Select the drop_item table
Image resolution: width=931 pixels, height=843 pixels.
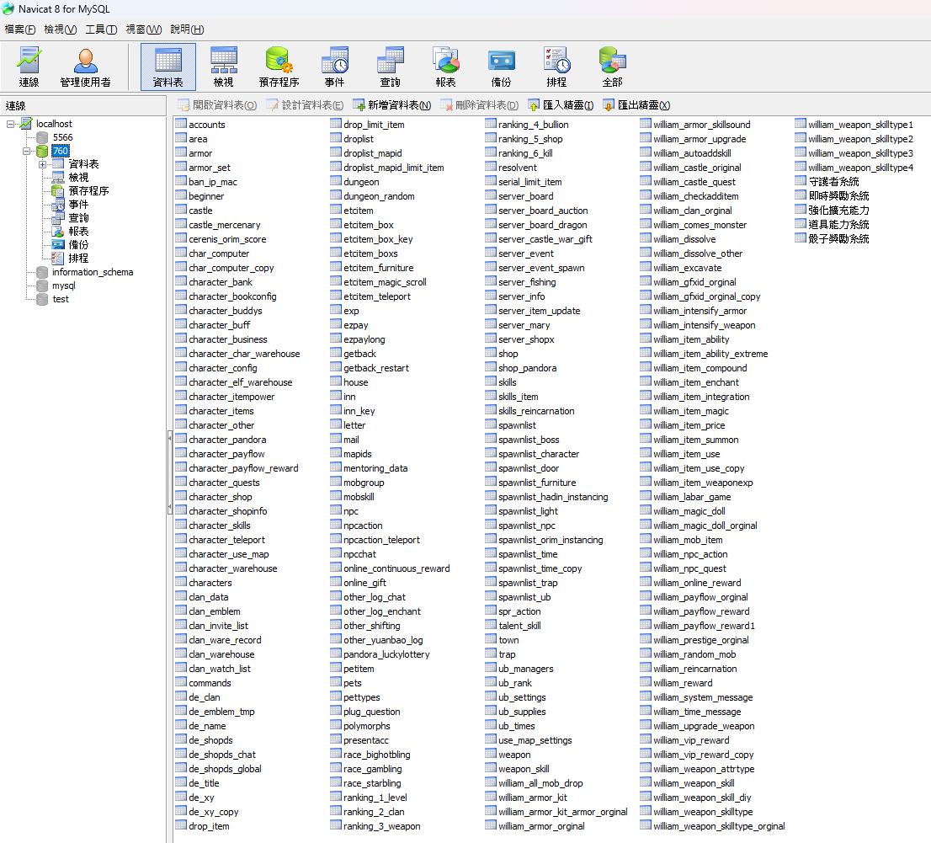pos(209,826)
